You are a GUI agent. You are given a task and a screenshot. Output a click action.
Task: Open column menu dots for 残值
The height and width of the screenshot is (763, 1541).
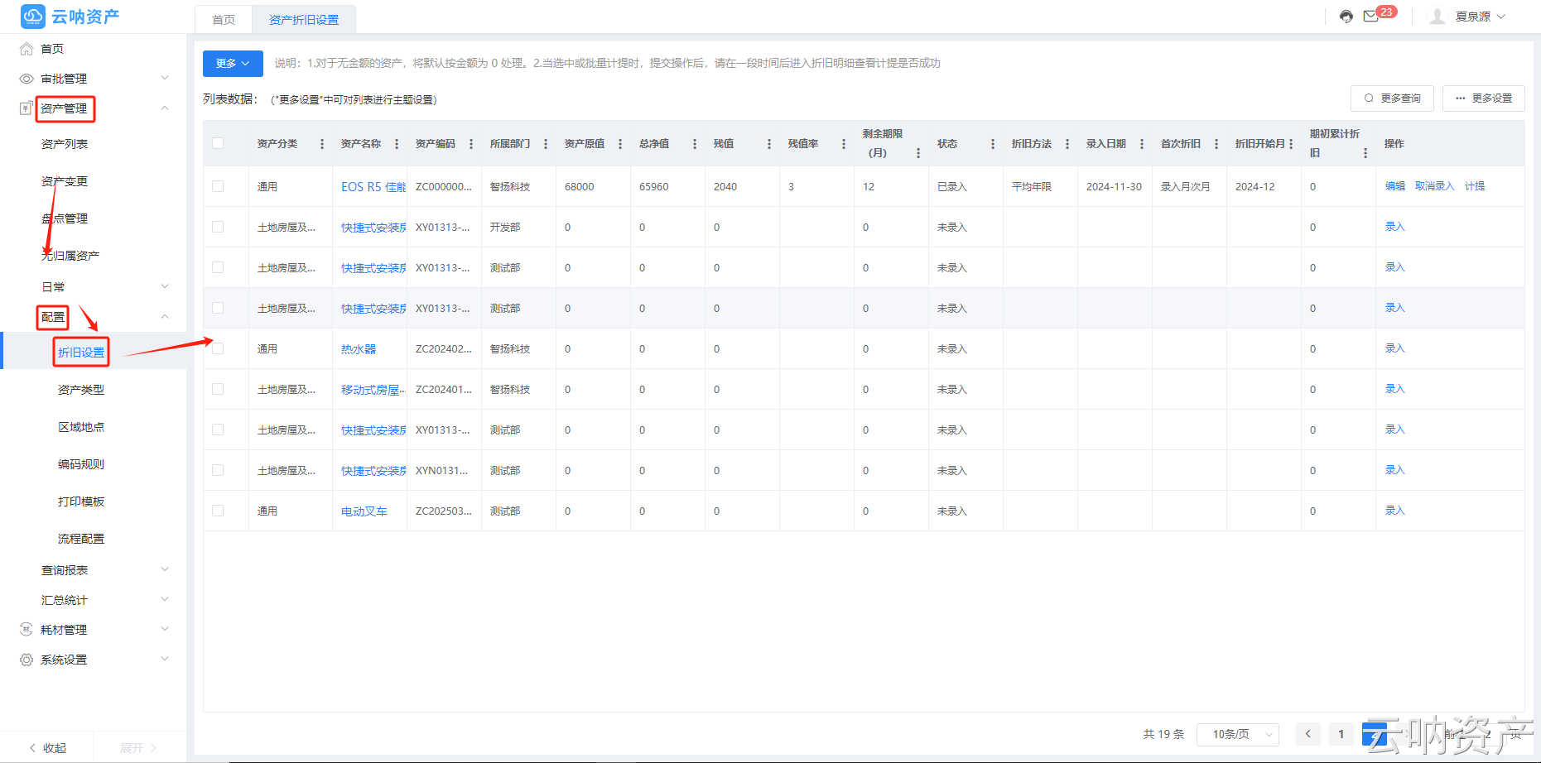(x=769, y=144)
